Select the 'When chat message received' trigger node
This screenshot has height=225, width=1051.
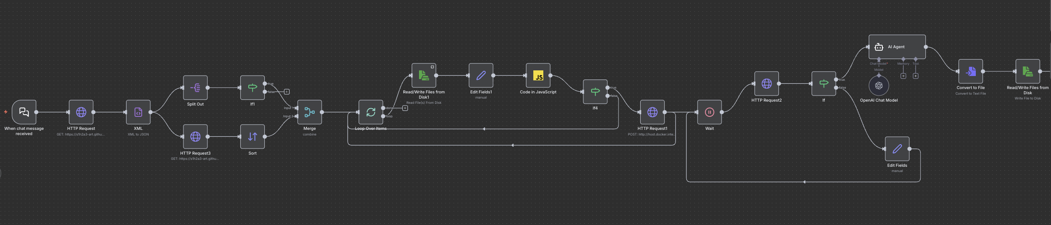[24, 112]
